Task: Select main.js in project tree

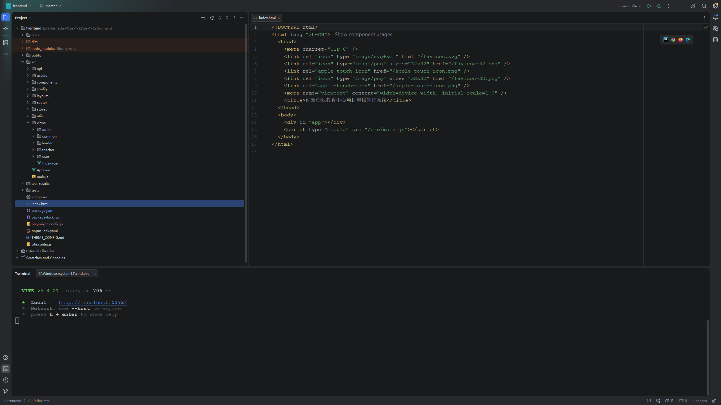Action: click(x=42, y=177)
